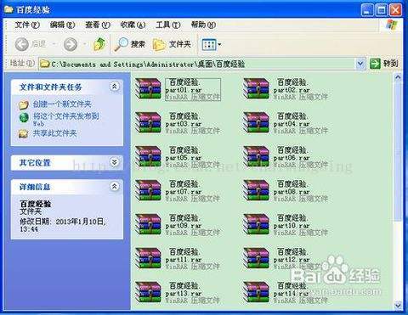
Task: Click the 详细信息 panel title
Action: click(x=35, y=187)
